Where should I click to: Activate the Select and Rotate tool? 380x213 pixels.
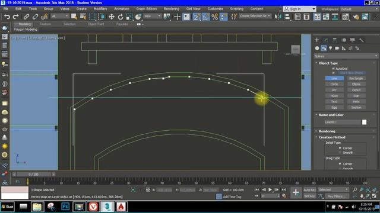[x=121, y=17]
